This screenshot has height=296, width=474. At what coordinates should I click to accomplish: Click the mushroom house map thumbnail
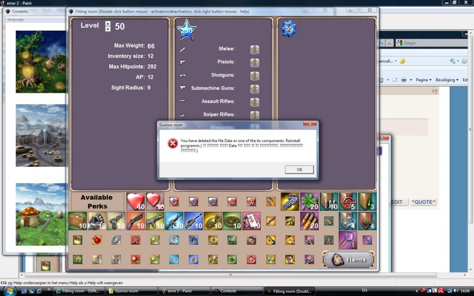click(40, 214)
